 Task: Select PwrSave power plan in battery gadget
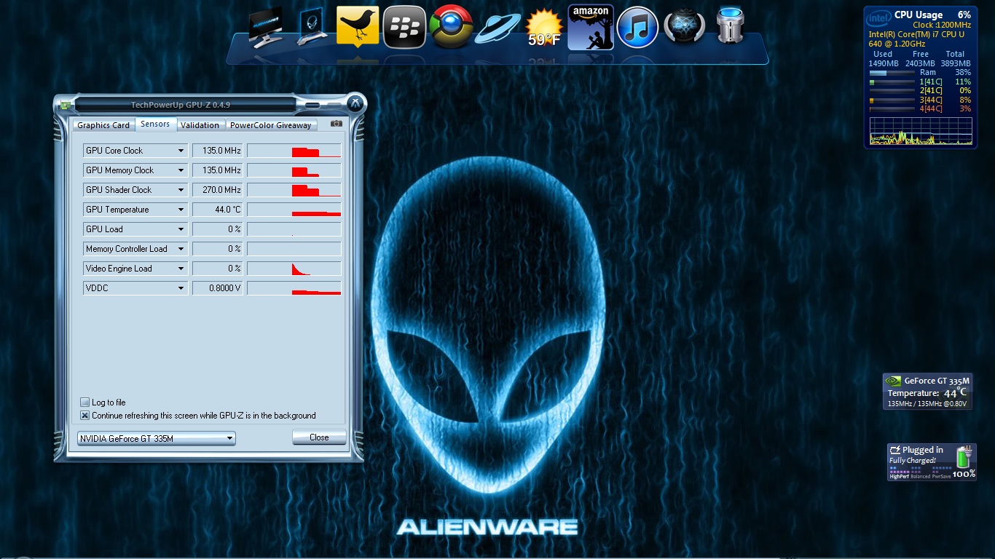[940, 476]
